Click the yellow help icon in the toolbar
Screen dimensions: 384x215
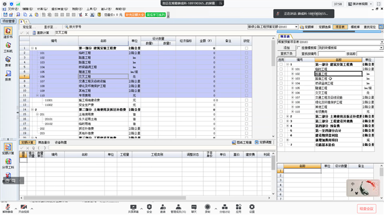(99, 15)
